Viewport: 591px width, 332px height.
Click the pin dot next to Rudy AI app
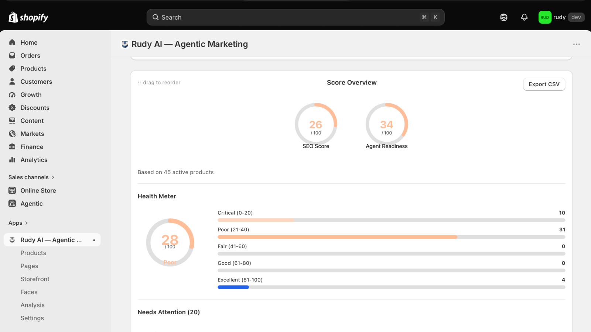[x=94, y=240]
